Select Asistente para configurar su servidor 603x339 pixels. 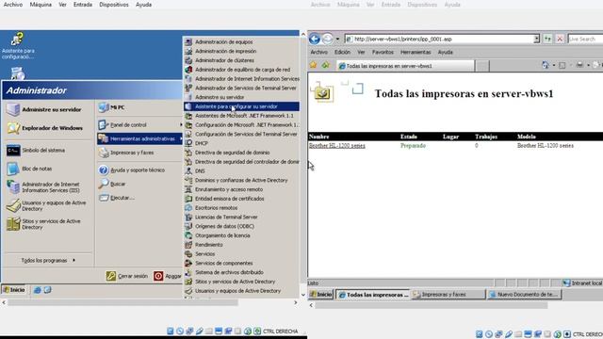241,106
